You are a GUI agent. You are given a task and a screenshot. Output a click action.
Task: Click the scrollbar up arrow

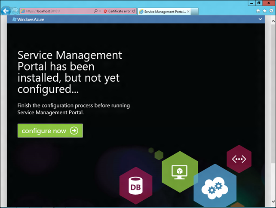pyautogui.click(x=273, y=21)
